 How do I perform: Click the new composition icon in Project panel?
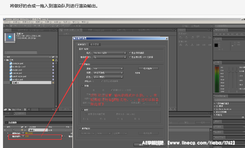click(14, 110)
